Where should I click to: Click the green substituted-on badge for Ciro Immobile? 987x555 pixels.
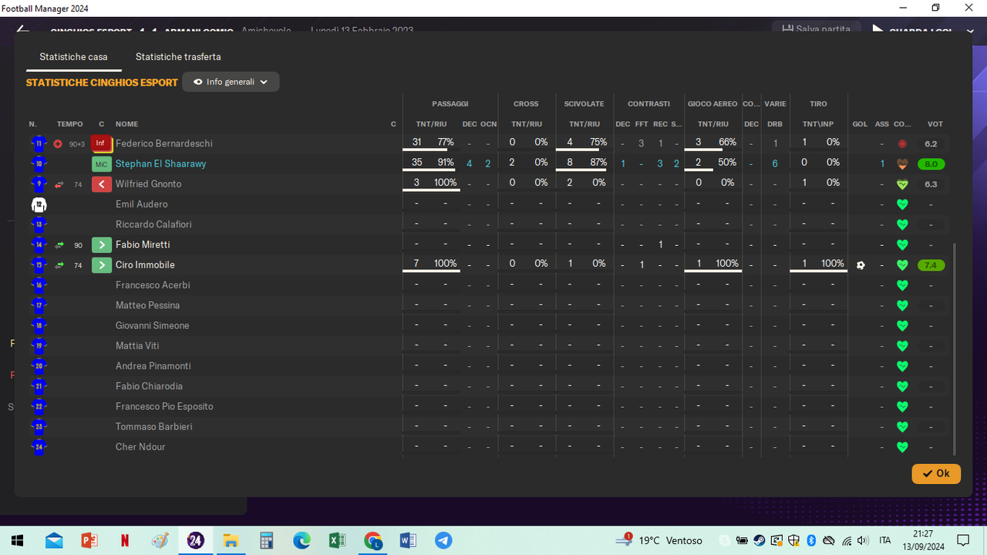click(102, 265)
